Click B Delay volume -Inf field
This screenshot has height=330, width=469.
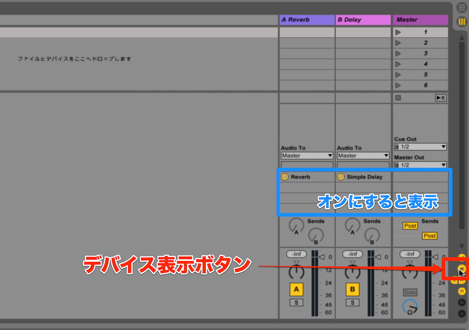(352, 254)
